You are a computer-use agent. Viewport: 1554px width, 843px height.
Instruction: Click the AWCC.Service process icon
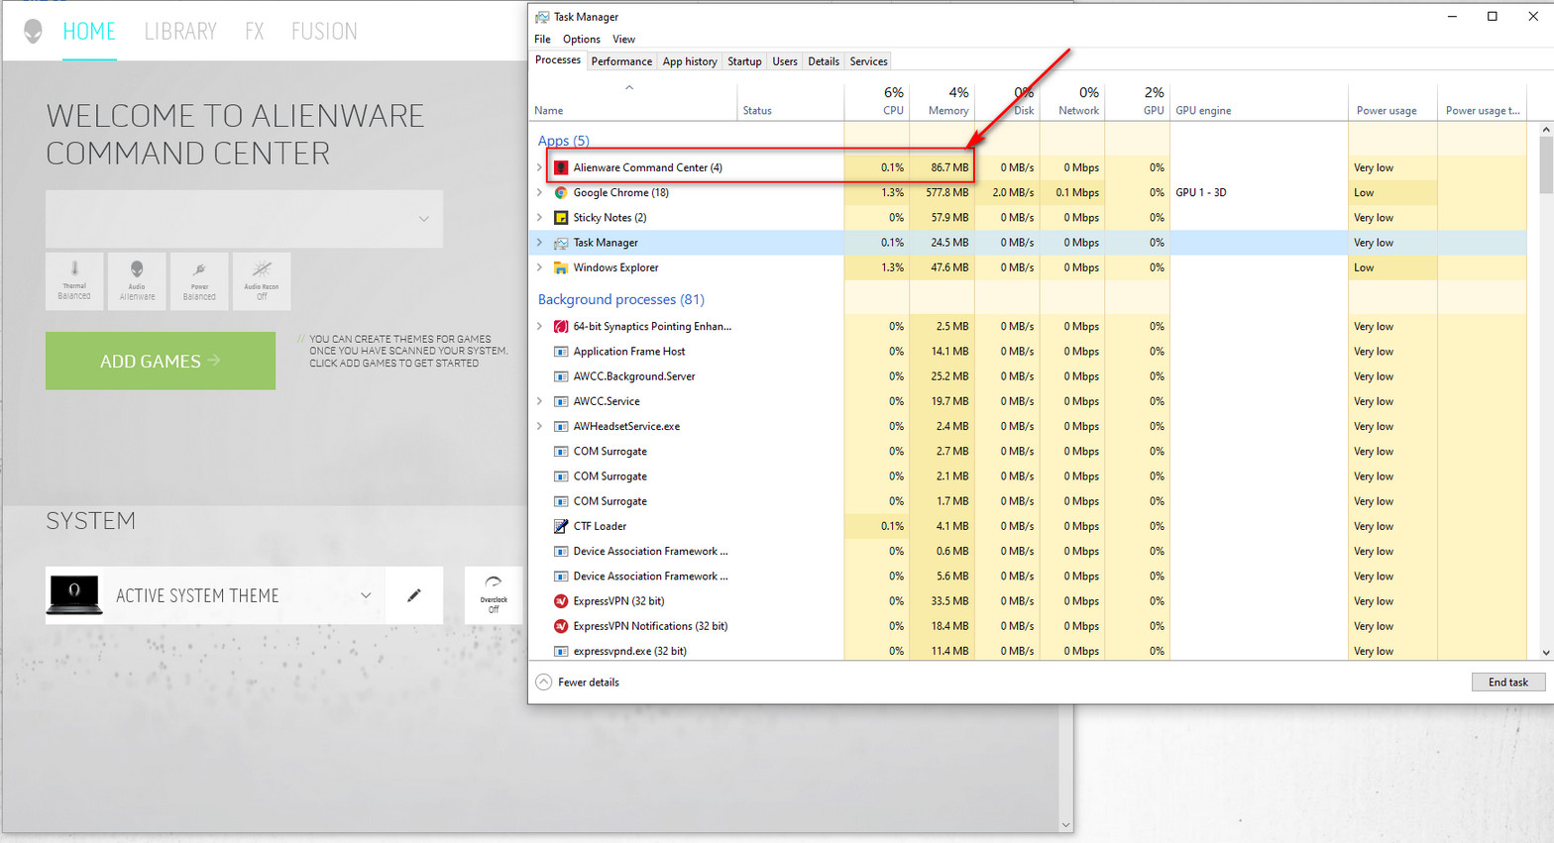click(x=561, y=401)
